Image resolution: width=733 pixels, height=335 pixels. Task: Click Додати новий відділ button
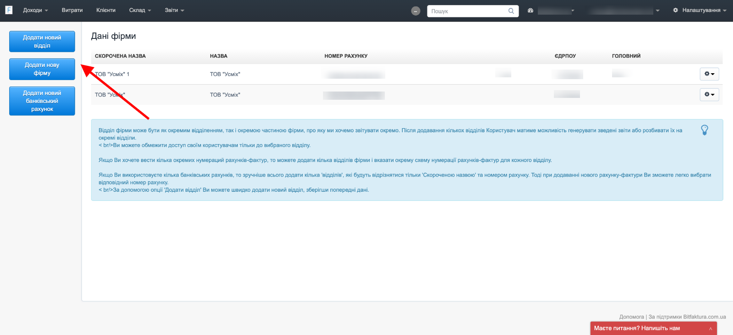click(x=42, y=42)
